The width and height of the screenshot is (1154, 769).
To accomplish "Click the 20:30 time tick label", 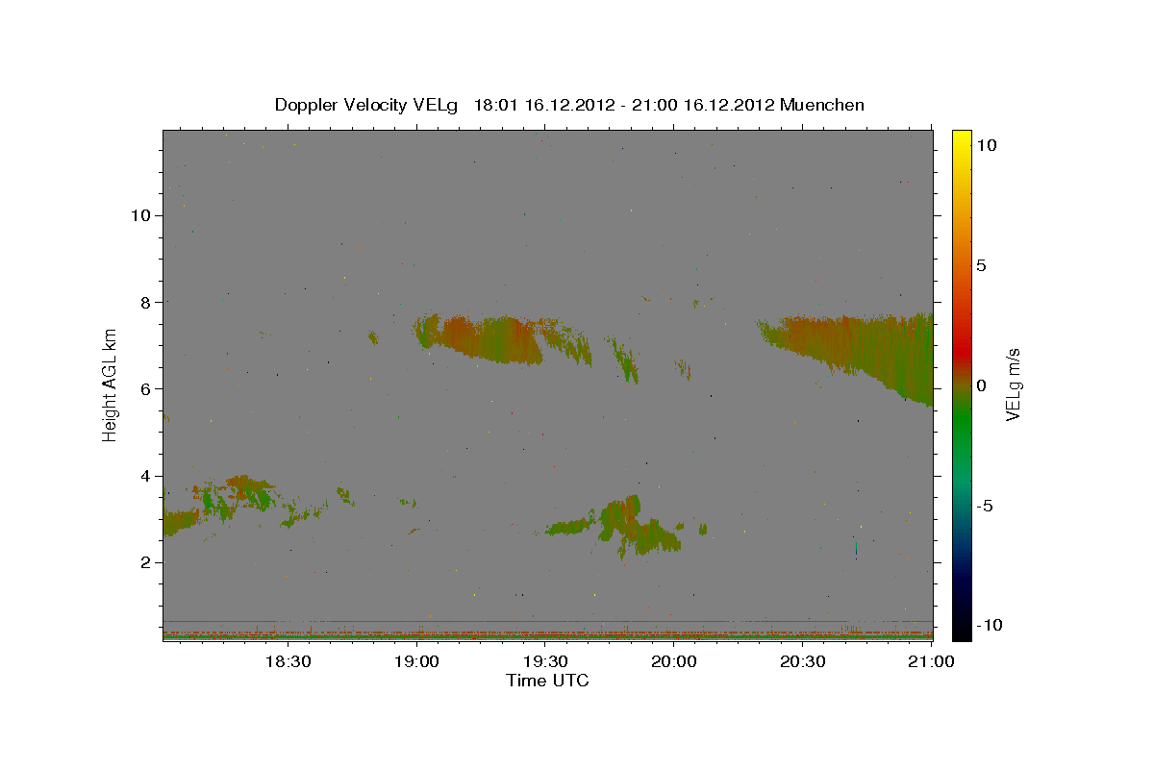I will tap(803, 661).
